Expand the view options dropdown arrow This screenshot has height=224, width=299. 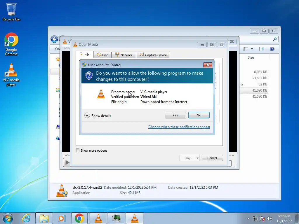(x=252, y=49)
